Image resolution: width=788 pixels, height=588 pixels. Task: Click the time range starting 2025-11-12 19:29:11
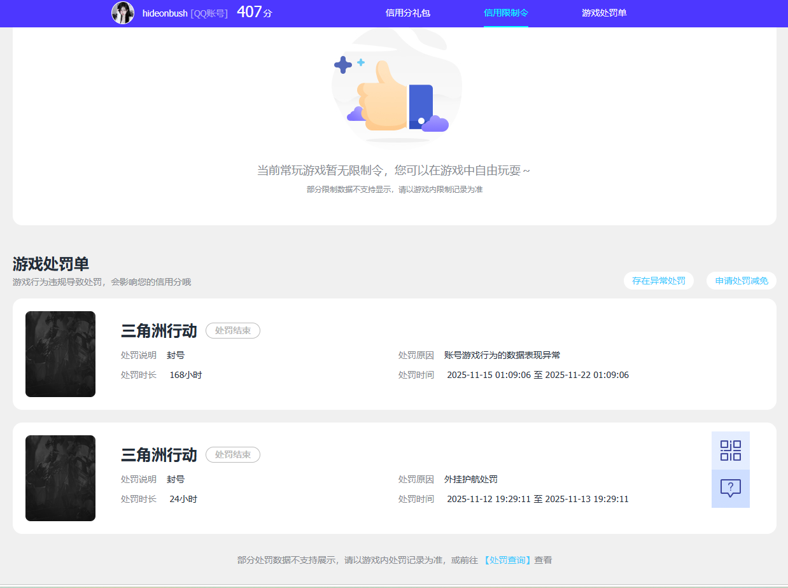click(538, 499)
